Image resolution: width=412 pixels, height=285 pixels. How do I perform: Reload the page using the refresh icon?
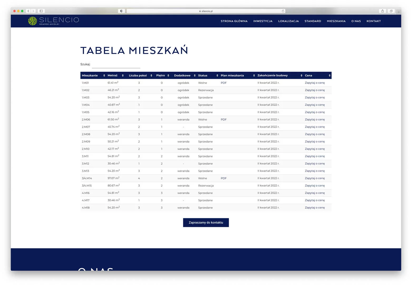pos(283,11)
